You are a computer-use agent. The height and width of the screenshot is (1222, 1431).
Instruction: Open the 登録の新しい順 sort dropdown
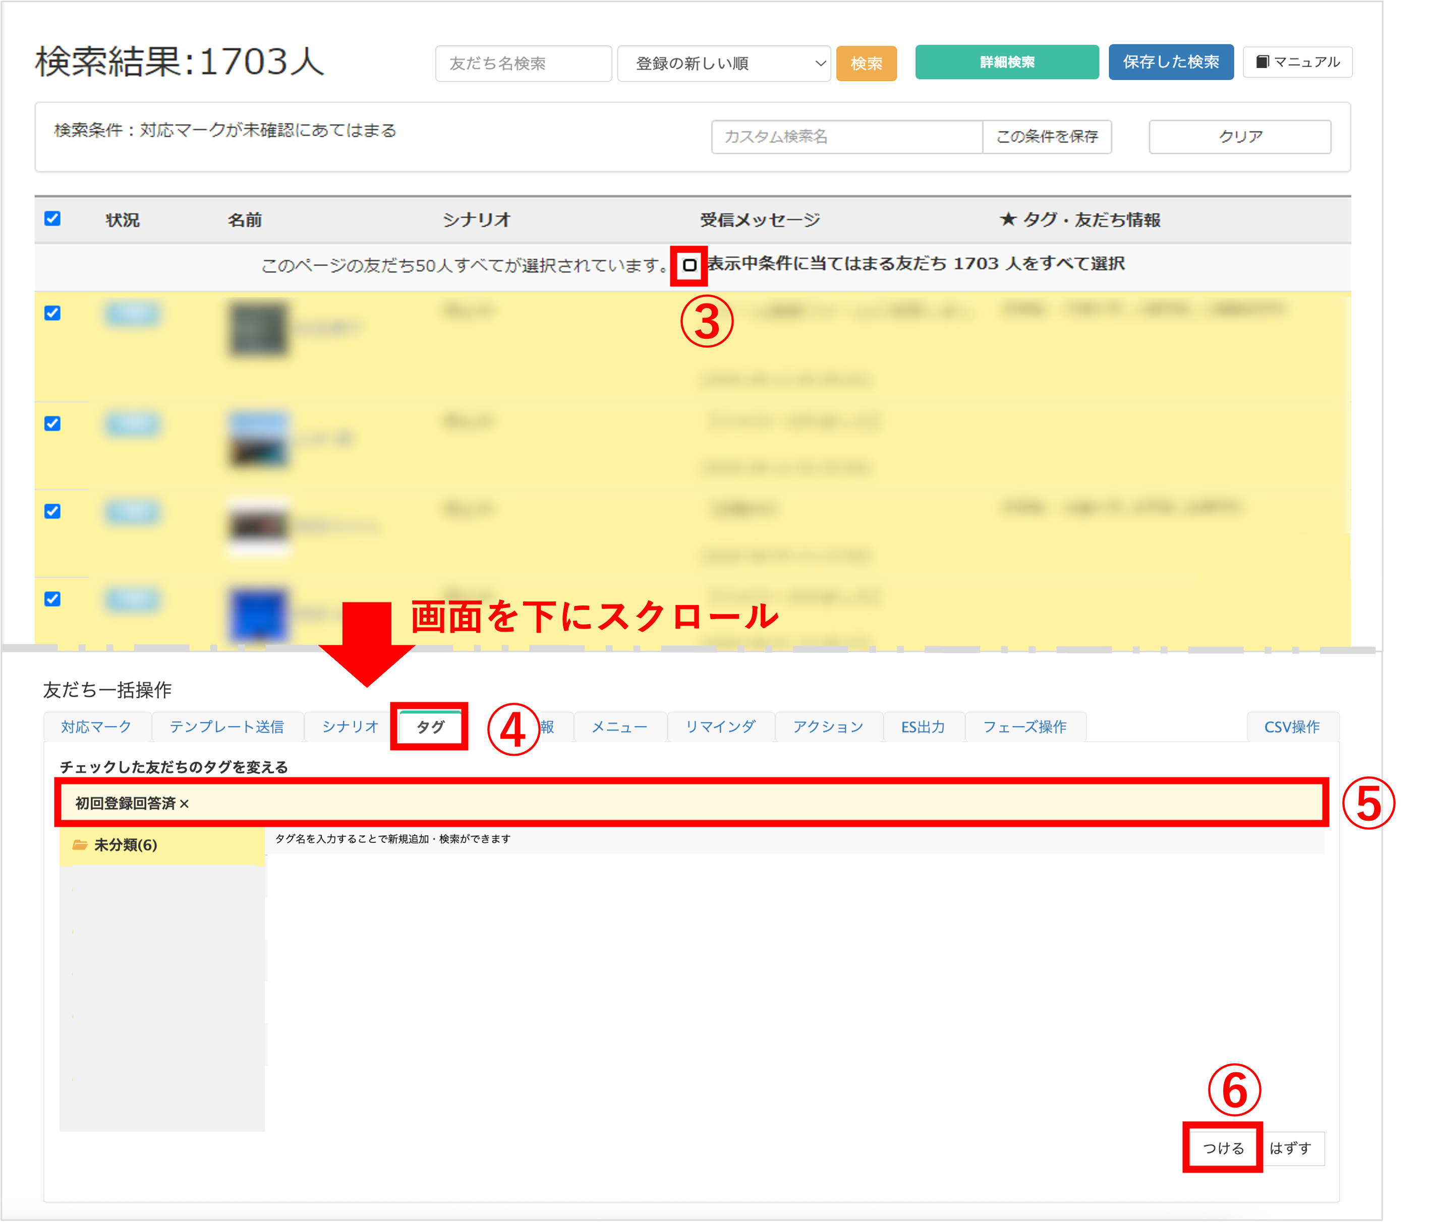[x=723, y=64]
